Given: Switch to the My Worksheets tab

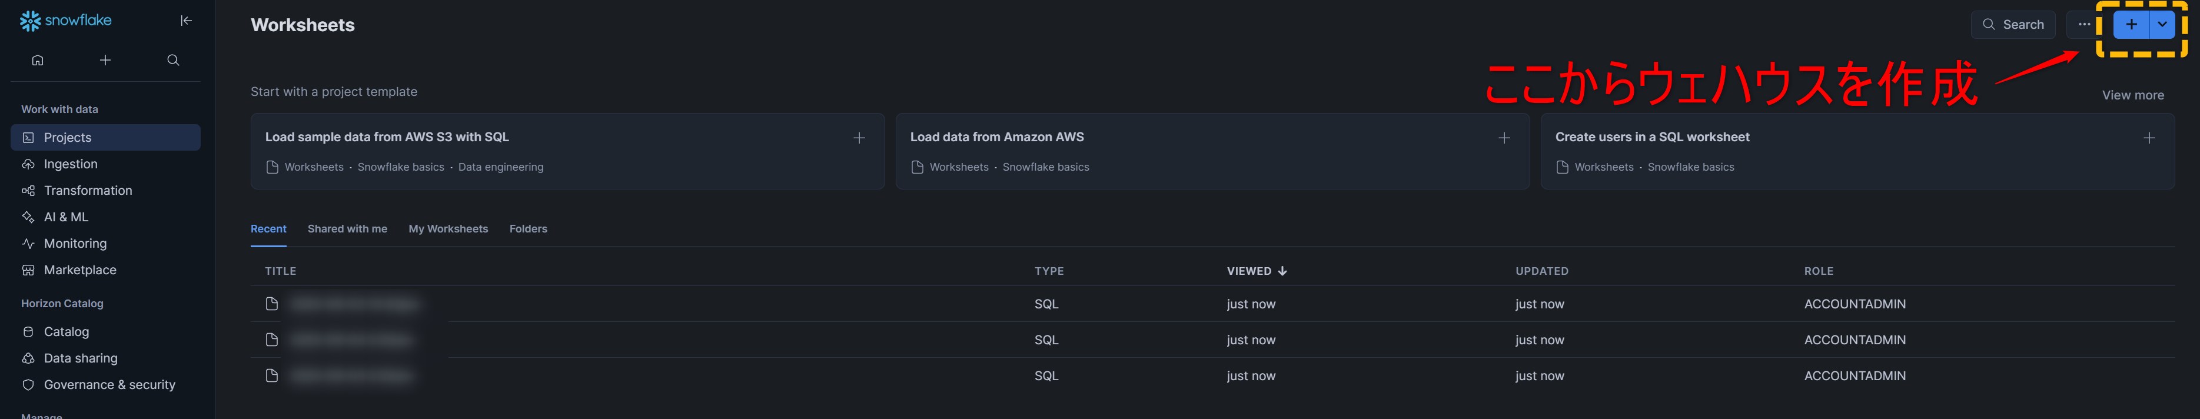Looking at the screenshot, I should [448, 229].
